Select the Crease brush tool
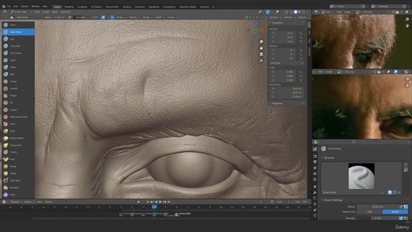This screenshot has height=232, width=412. click(x=18, y=82)
